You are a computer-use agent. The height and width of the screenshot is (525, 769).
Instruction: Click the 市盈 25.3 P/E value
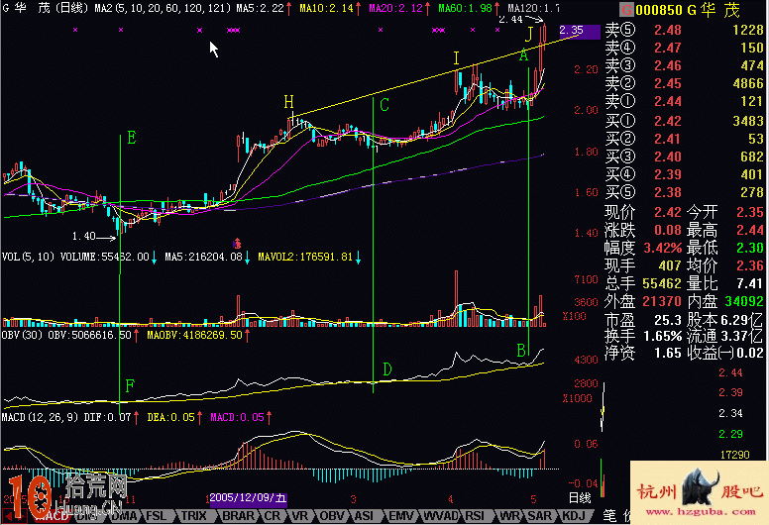[668, 320]
